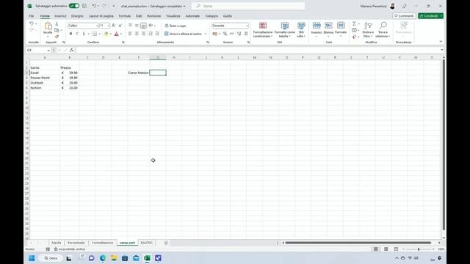Click Unisci e allinea al centro

click(183, 34)
